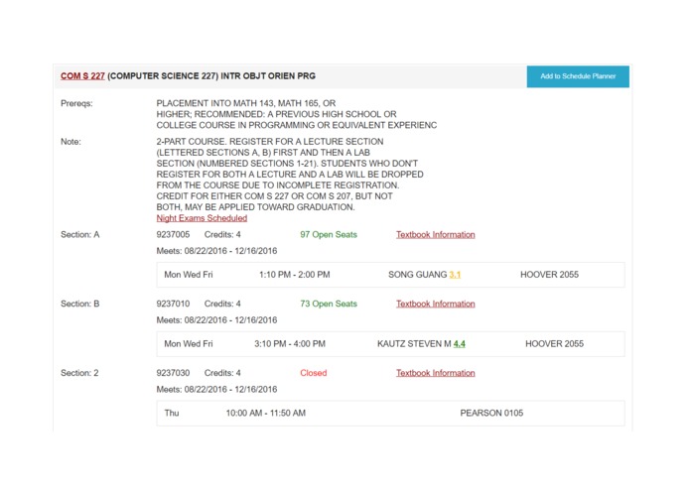Open the COM S 227 course link
This screenshot has width=690, height=490.
(x=82, y=76)
